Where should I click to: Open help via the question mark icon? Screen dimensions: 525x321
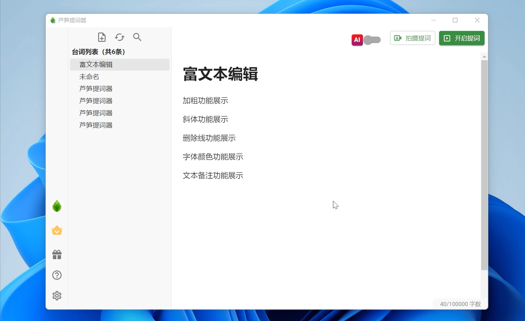(56, 275)
